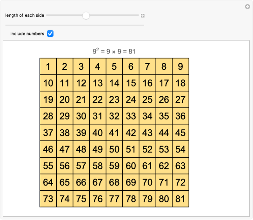Image resolution: width=253 pixels, height=220 pixels.
Task: Click grid cell numbered 25
Action: click(147, 100)
